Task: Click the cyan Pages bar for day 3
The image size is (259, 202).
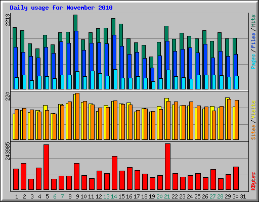Action: tap(32, 85)
